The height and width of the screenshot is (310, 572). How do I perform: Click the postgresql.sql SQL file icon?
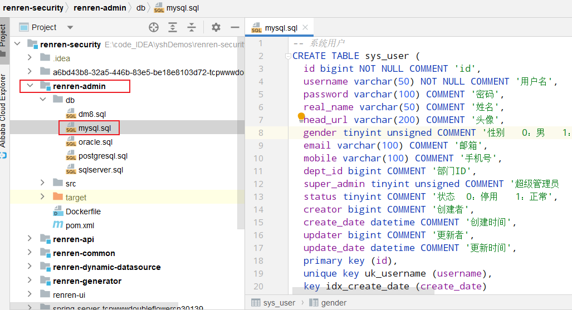click(71, 155)
